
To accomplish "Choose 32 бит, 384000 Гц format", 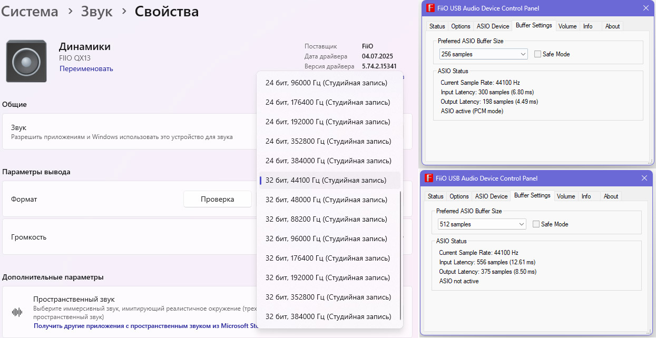I will tap(329, 316).
